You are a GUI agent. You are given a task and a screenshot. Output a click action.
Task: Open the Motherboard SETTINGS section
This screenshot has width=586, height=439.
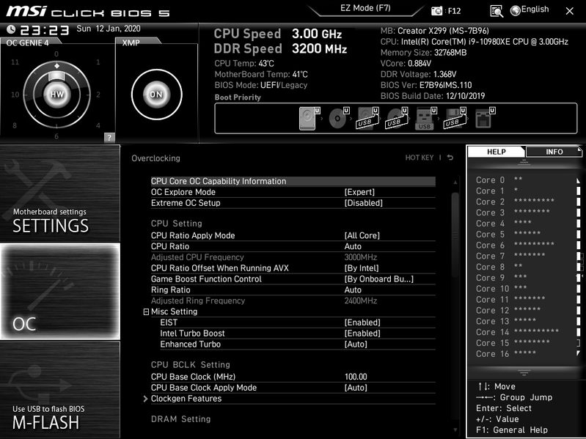(x=60, y=193)
